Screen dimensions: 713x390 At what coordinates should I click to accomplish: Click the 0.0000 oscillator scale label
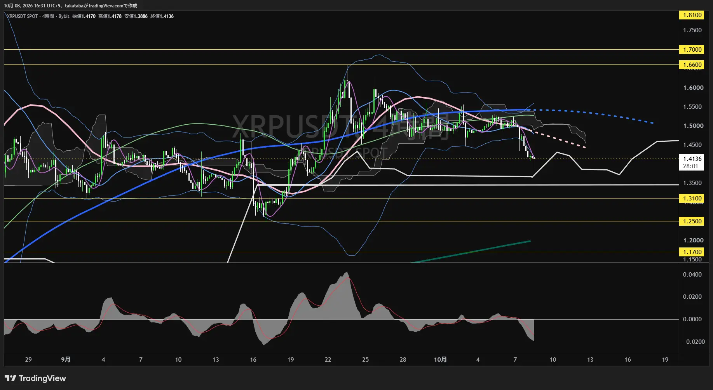(692, 319)
